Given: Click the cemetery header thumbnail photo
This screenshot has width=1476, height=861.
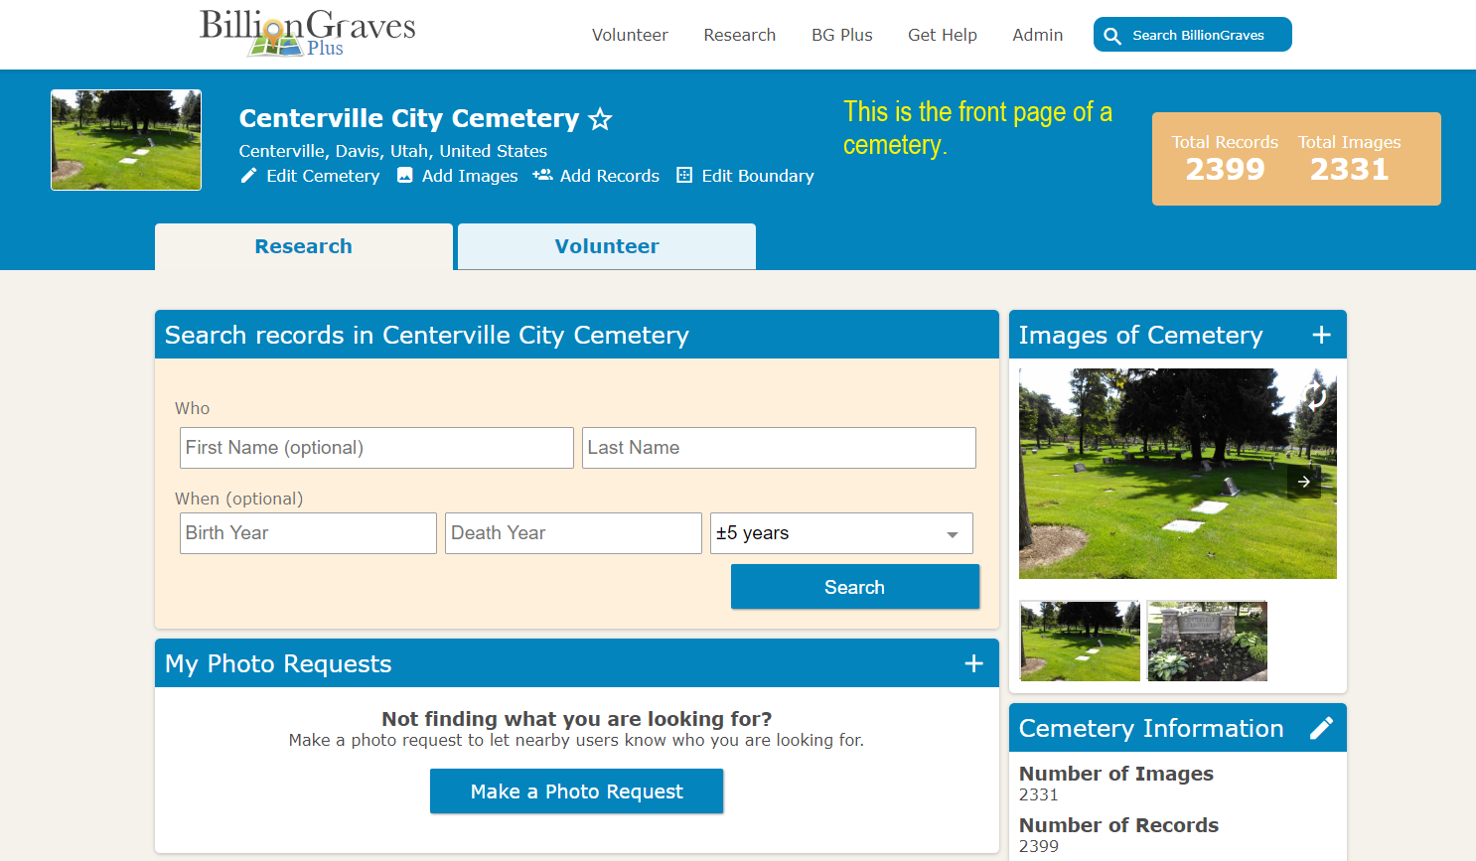Looking at the screenshot, I should point(126,140).
